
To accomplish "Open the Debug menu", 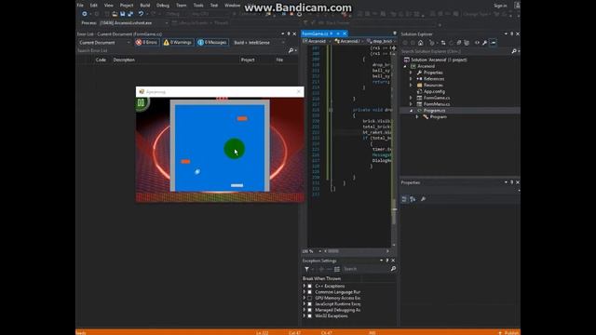I will 163,6.
